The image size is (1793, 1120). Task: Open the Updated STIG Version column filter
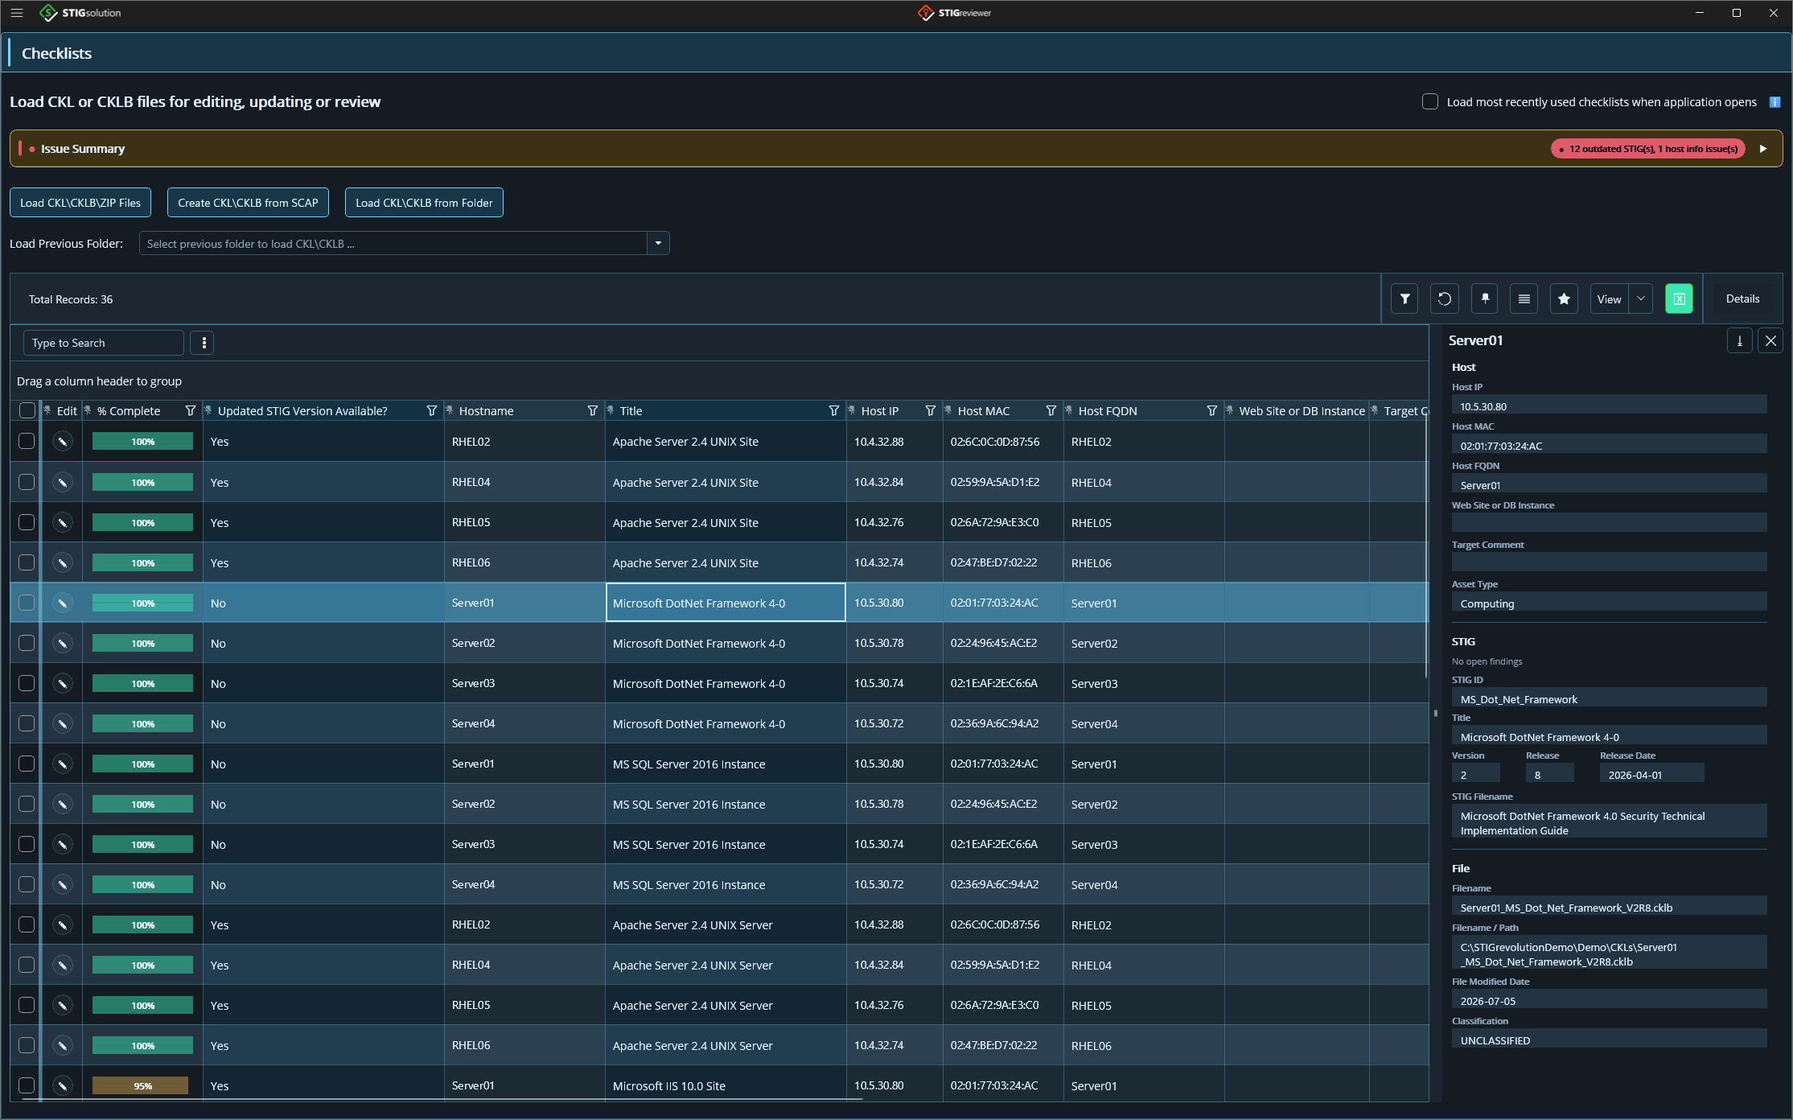[x=432, y=410]
